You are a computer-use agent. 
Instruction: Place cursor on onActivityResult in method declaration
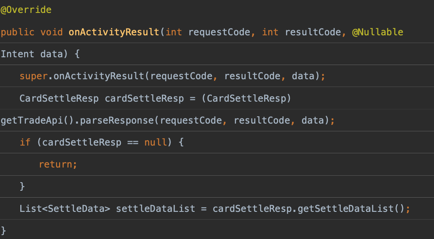tap(114, 32)
